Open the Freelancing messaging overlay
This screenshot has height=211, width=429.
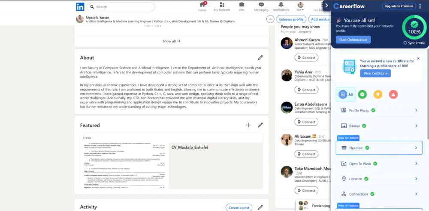pos(313,205)
